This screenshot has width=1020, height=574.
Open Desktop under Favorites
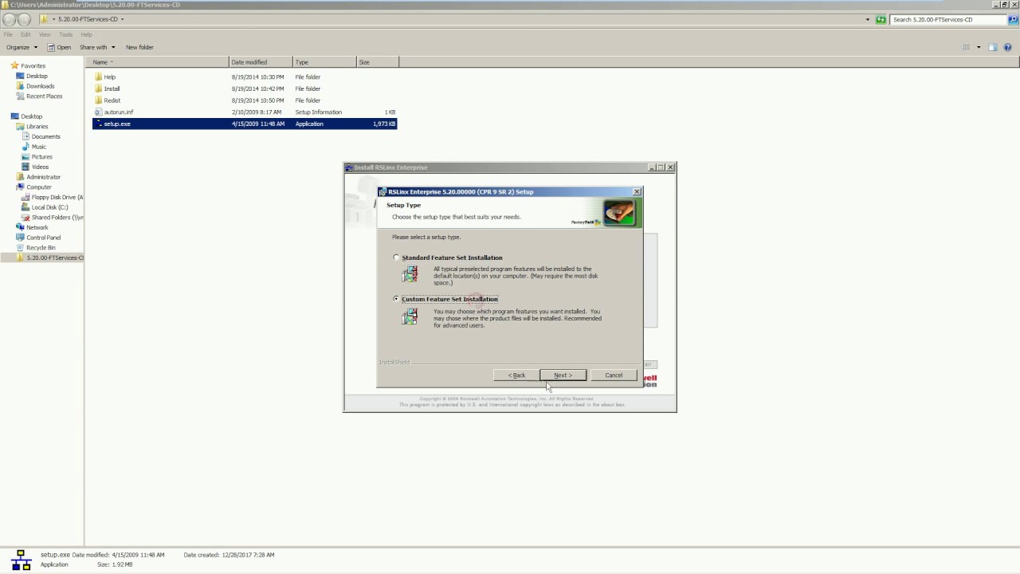click(37, 76)
